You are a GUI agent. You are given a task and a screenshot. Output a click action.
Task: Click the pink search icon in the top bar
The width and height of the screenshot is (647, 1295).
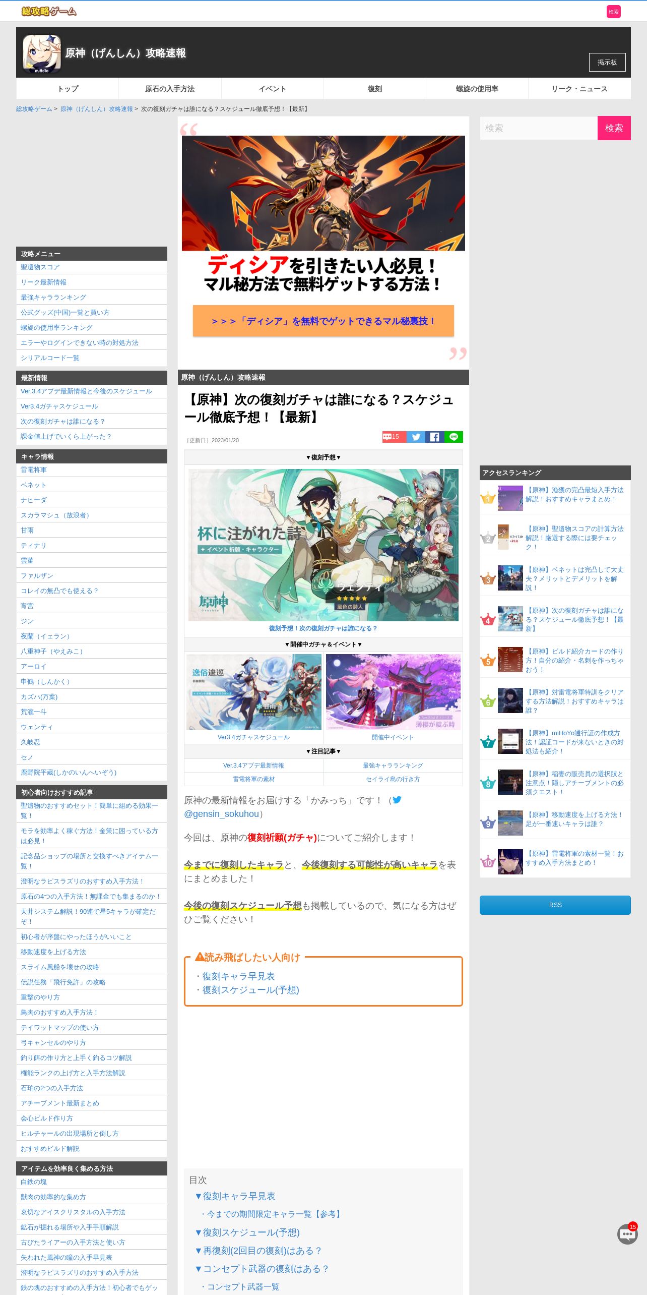click(x=613, y=12)
